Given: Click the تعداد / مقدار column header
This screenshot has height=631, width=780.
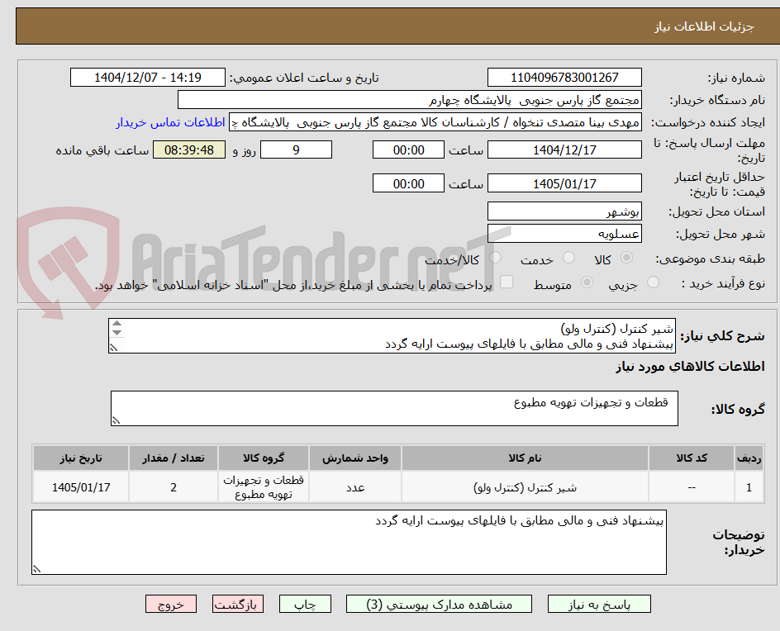Looking at the screenshot, I should pos(174,458).
